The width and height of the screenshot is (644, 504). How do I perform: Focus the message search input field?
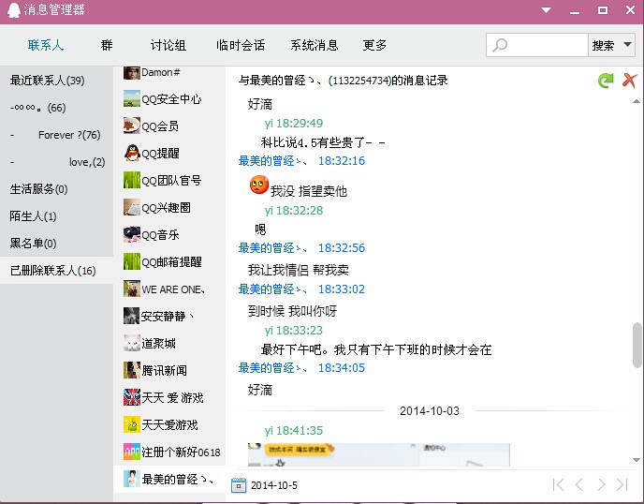pos(537,45)
